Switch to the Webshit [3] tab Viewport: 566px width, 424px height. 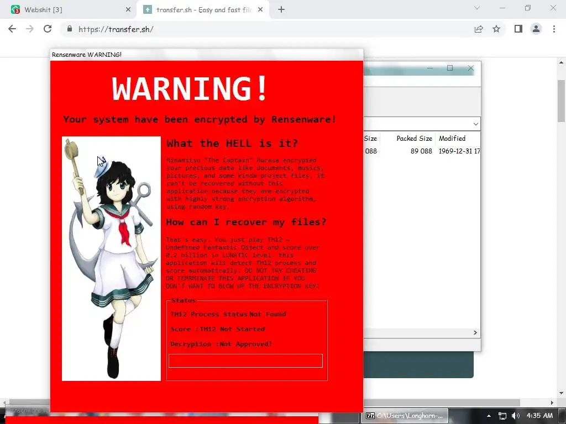point(69,10)
